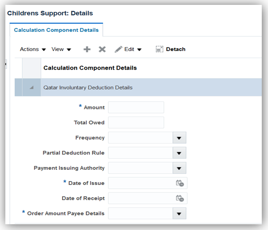Click the Edit pencil icon
268x230 pixels.
coord(118,49)
